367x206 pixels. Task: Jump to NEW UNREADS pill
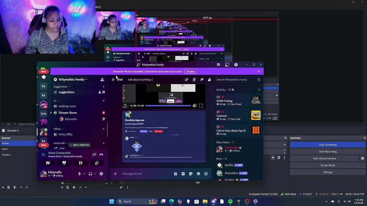[x=79, y=145]
